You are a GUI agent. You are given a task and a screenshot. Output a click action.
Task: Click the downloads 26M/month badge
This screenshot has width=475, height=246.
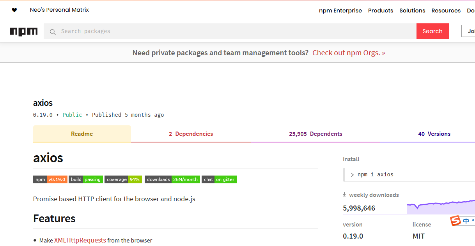(x=172, y=179)
